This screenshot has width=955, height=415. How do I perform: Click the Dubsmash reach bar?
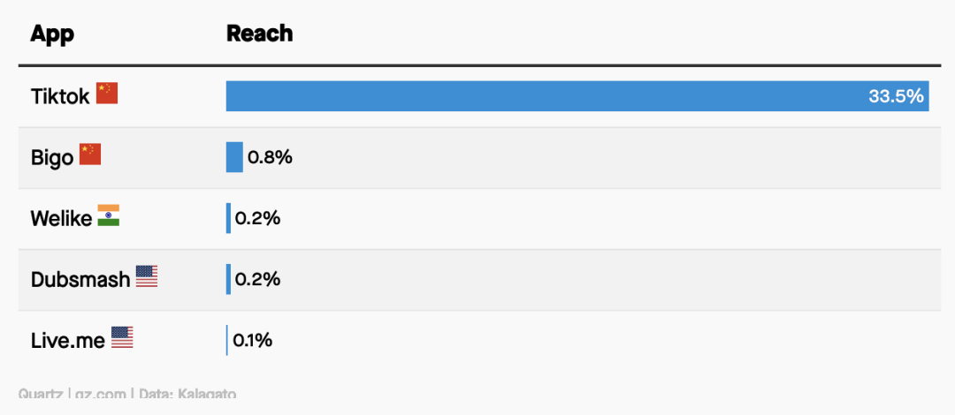tap(228, 279)
